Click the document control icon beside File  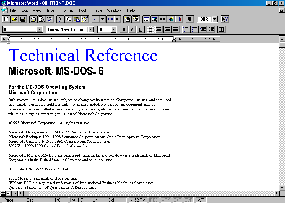pyautogui.click(x=4, y=10)
